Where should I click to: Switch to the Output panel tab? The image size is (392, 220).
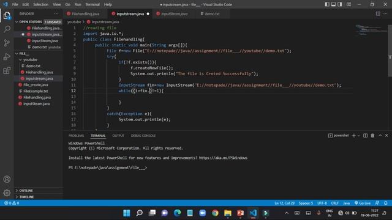(x=118, y=136)
